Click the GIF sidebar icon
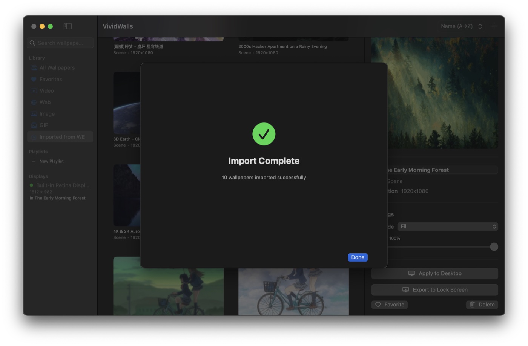Image resolution: width=528 pixels, height=346 pixels. [x=34, y=125]
